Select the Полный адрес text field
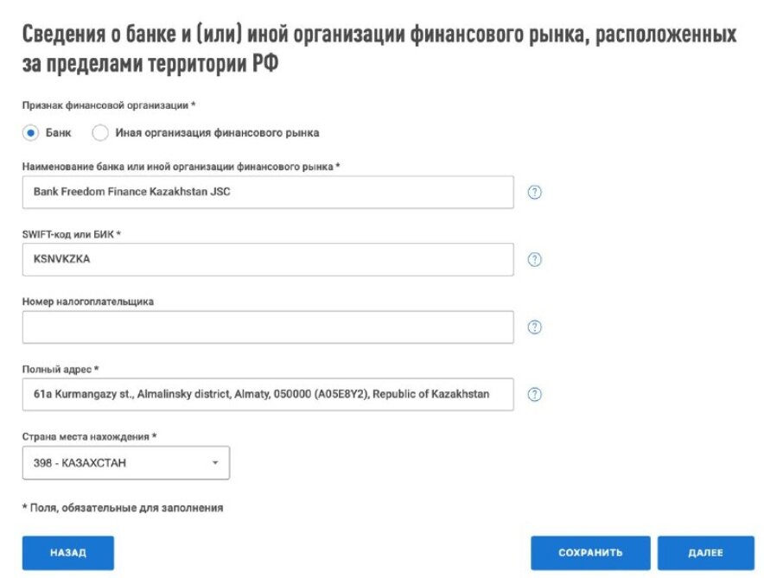Screen dimensions: 764x578 (268, 395)
